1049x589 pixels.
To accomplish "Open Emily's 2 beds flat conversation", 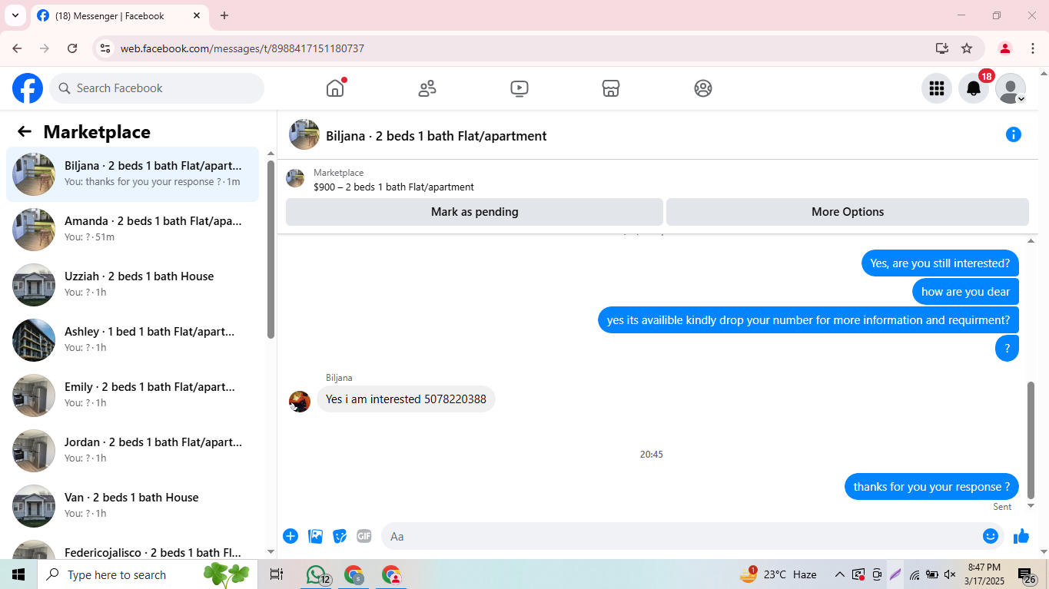I will point(132,395).
